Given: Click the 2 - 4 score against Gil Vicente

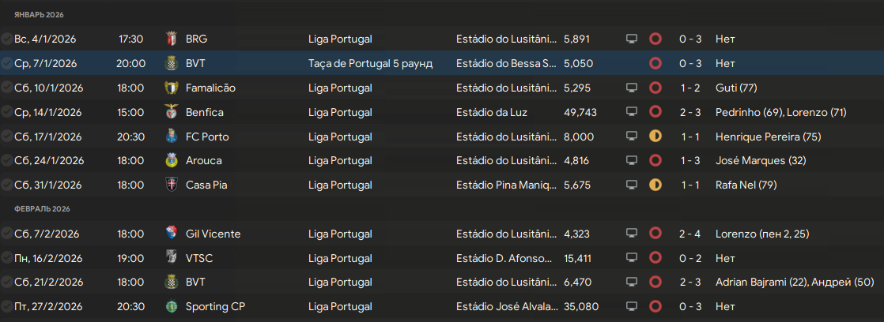Looking at the screenshot, I should pos(689,234).
